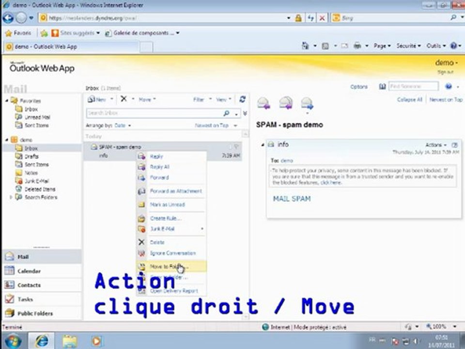Switch to the Contacts module
Viewport: 465px width, 349px height.
tap(42, 285)
